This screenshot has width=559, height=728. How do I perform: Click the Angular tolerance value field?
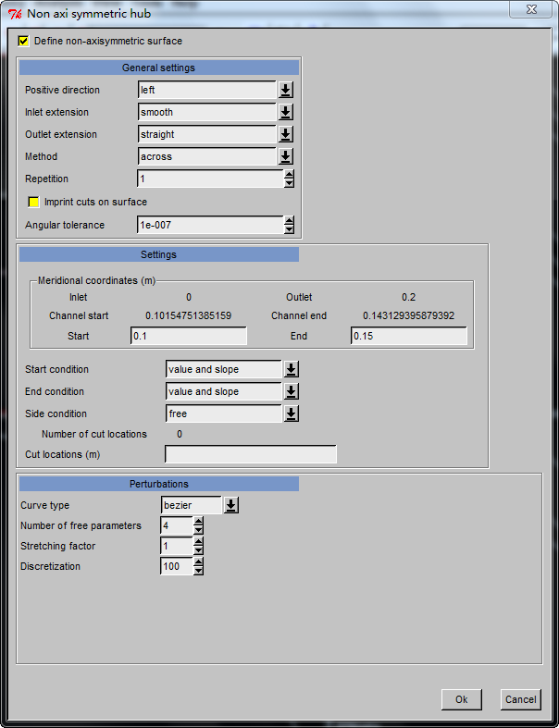(x=210, y=225)
